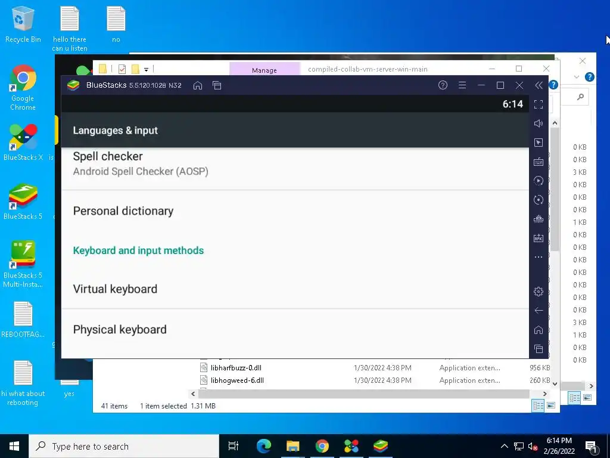This screenshot has width=610, height=458.
Task: Open notification center on taskbar
Action: coord(591,446)
